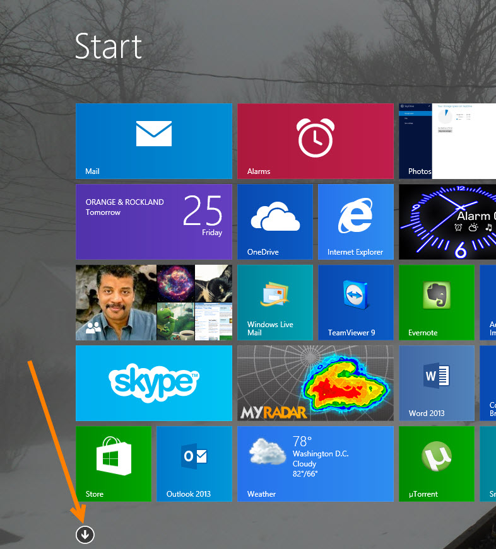Viewport: 496px width, 549px height.
Task: Launch Outlook 2013 tile
Action: [x=194, y=463]
